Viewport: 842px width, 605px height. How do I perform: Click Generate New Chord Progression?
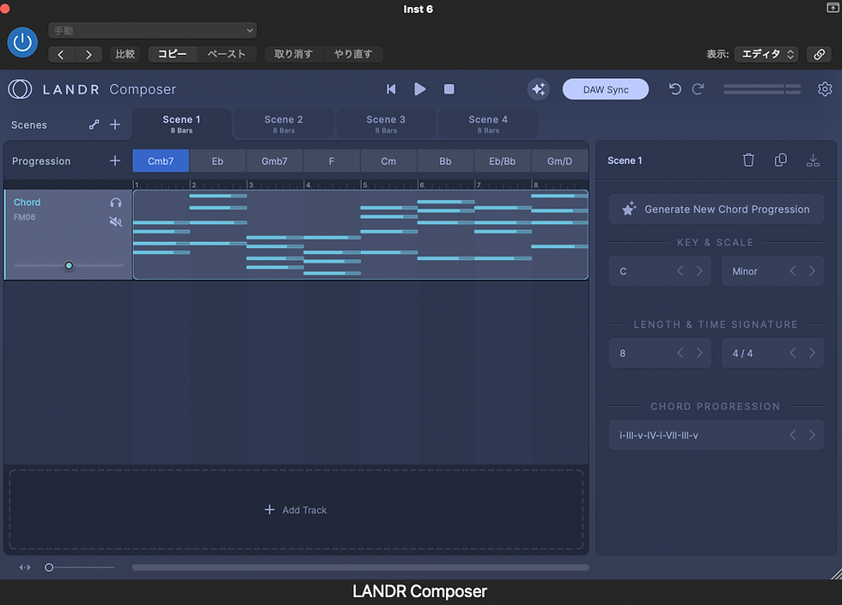[x=716, y=209]
